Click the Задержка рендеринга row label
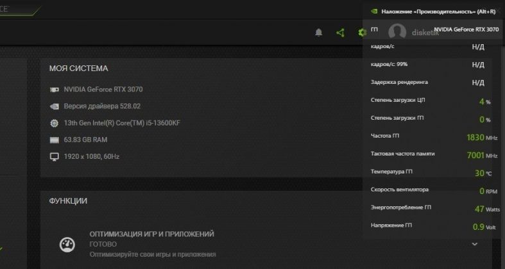 [399, 82]
